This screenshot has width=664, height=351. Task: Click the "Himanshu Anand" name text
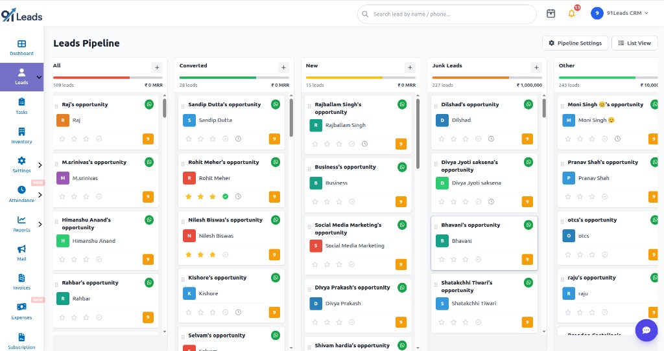coord(93,241)
